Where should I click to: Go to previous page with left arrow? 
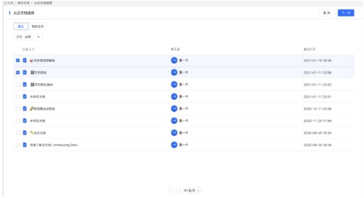[x=169, y=190]
